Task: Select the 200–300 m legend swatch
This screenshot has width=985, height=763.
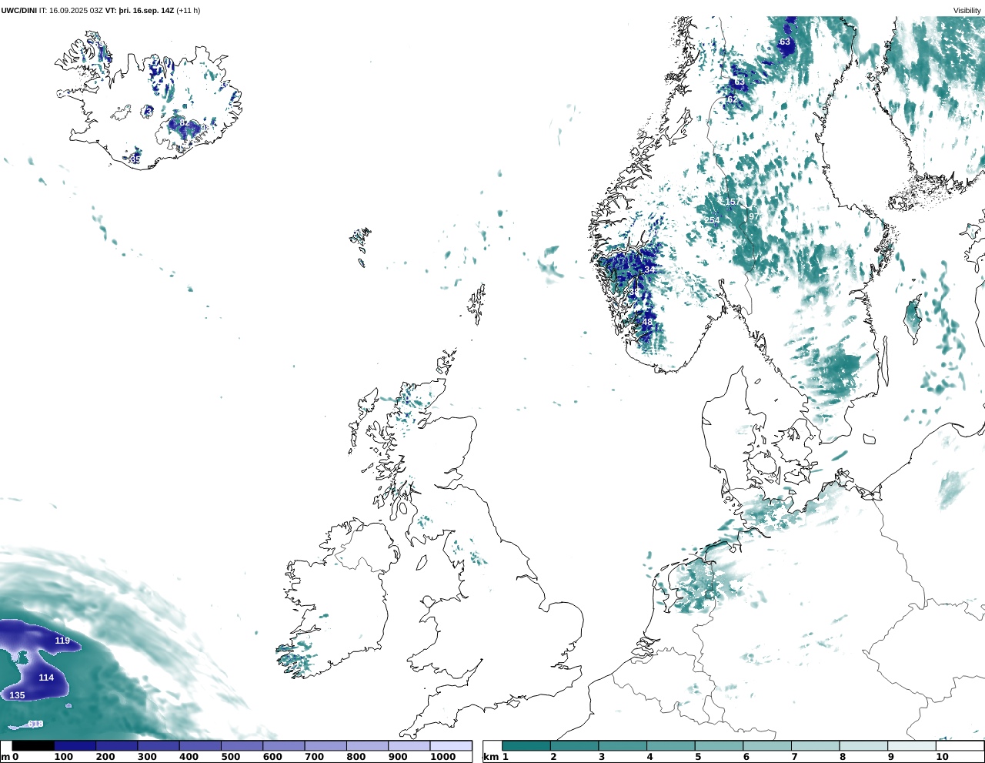Action: 116,745
